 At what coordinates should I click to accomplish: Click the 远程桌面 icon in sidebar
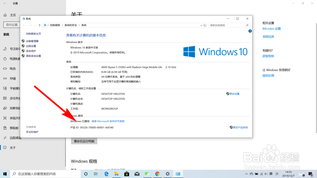pyautogui.click(x=5, y=138)
